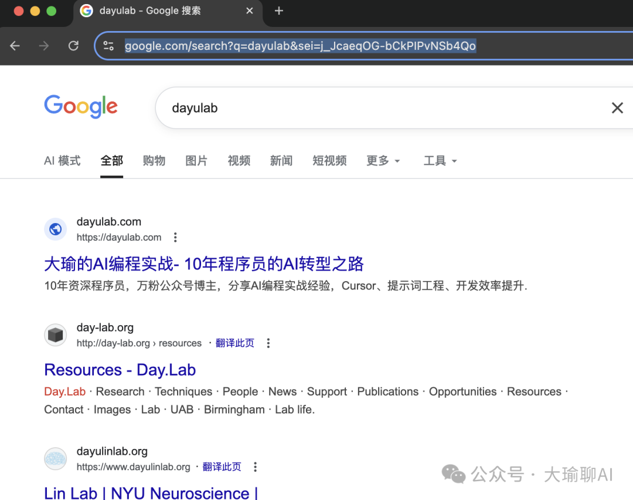The image size is (633, 500).
Task: Clear the search box with the X icon
Action: tap(617, 107)
